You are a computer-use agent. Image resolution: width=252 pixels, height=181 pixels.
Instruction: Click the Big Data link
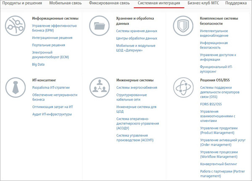pyautogui.click(x=38, y=65)
